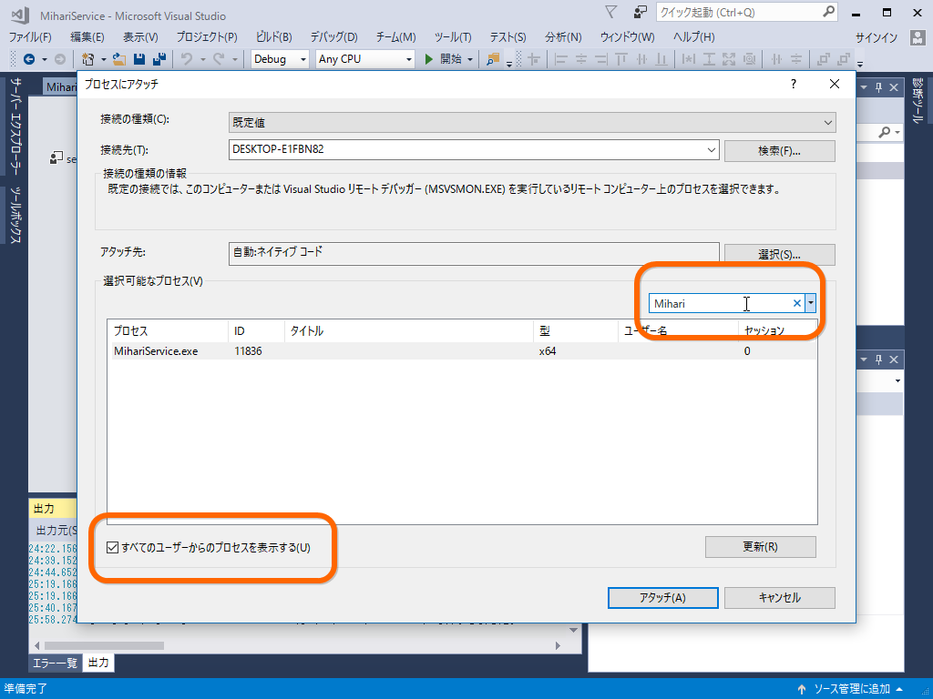Toggle すべてのユーザーからのプロセスを表示する checkbox
Image resolution: width=933 pixels, height=699 pixels.
pos(112,547)
